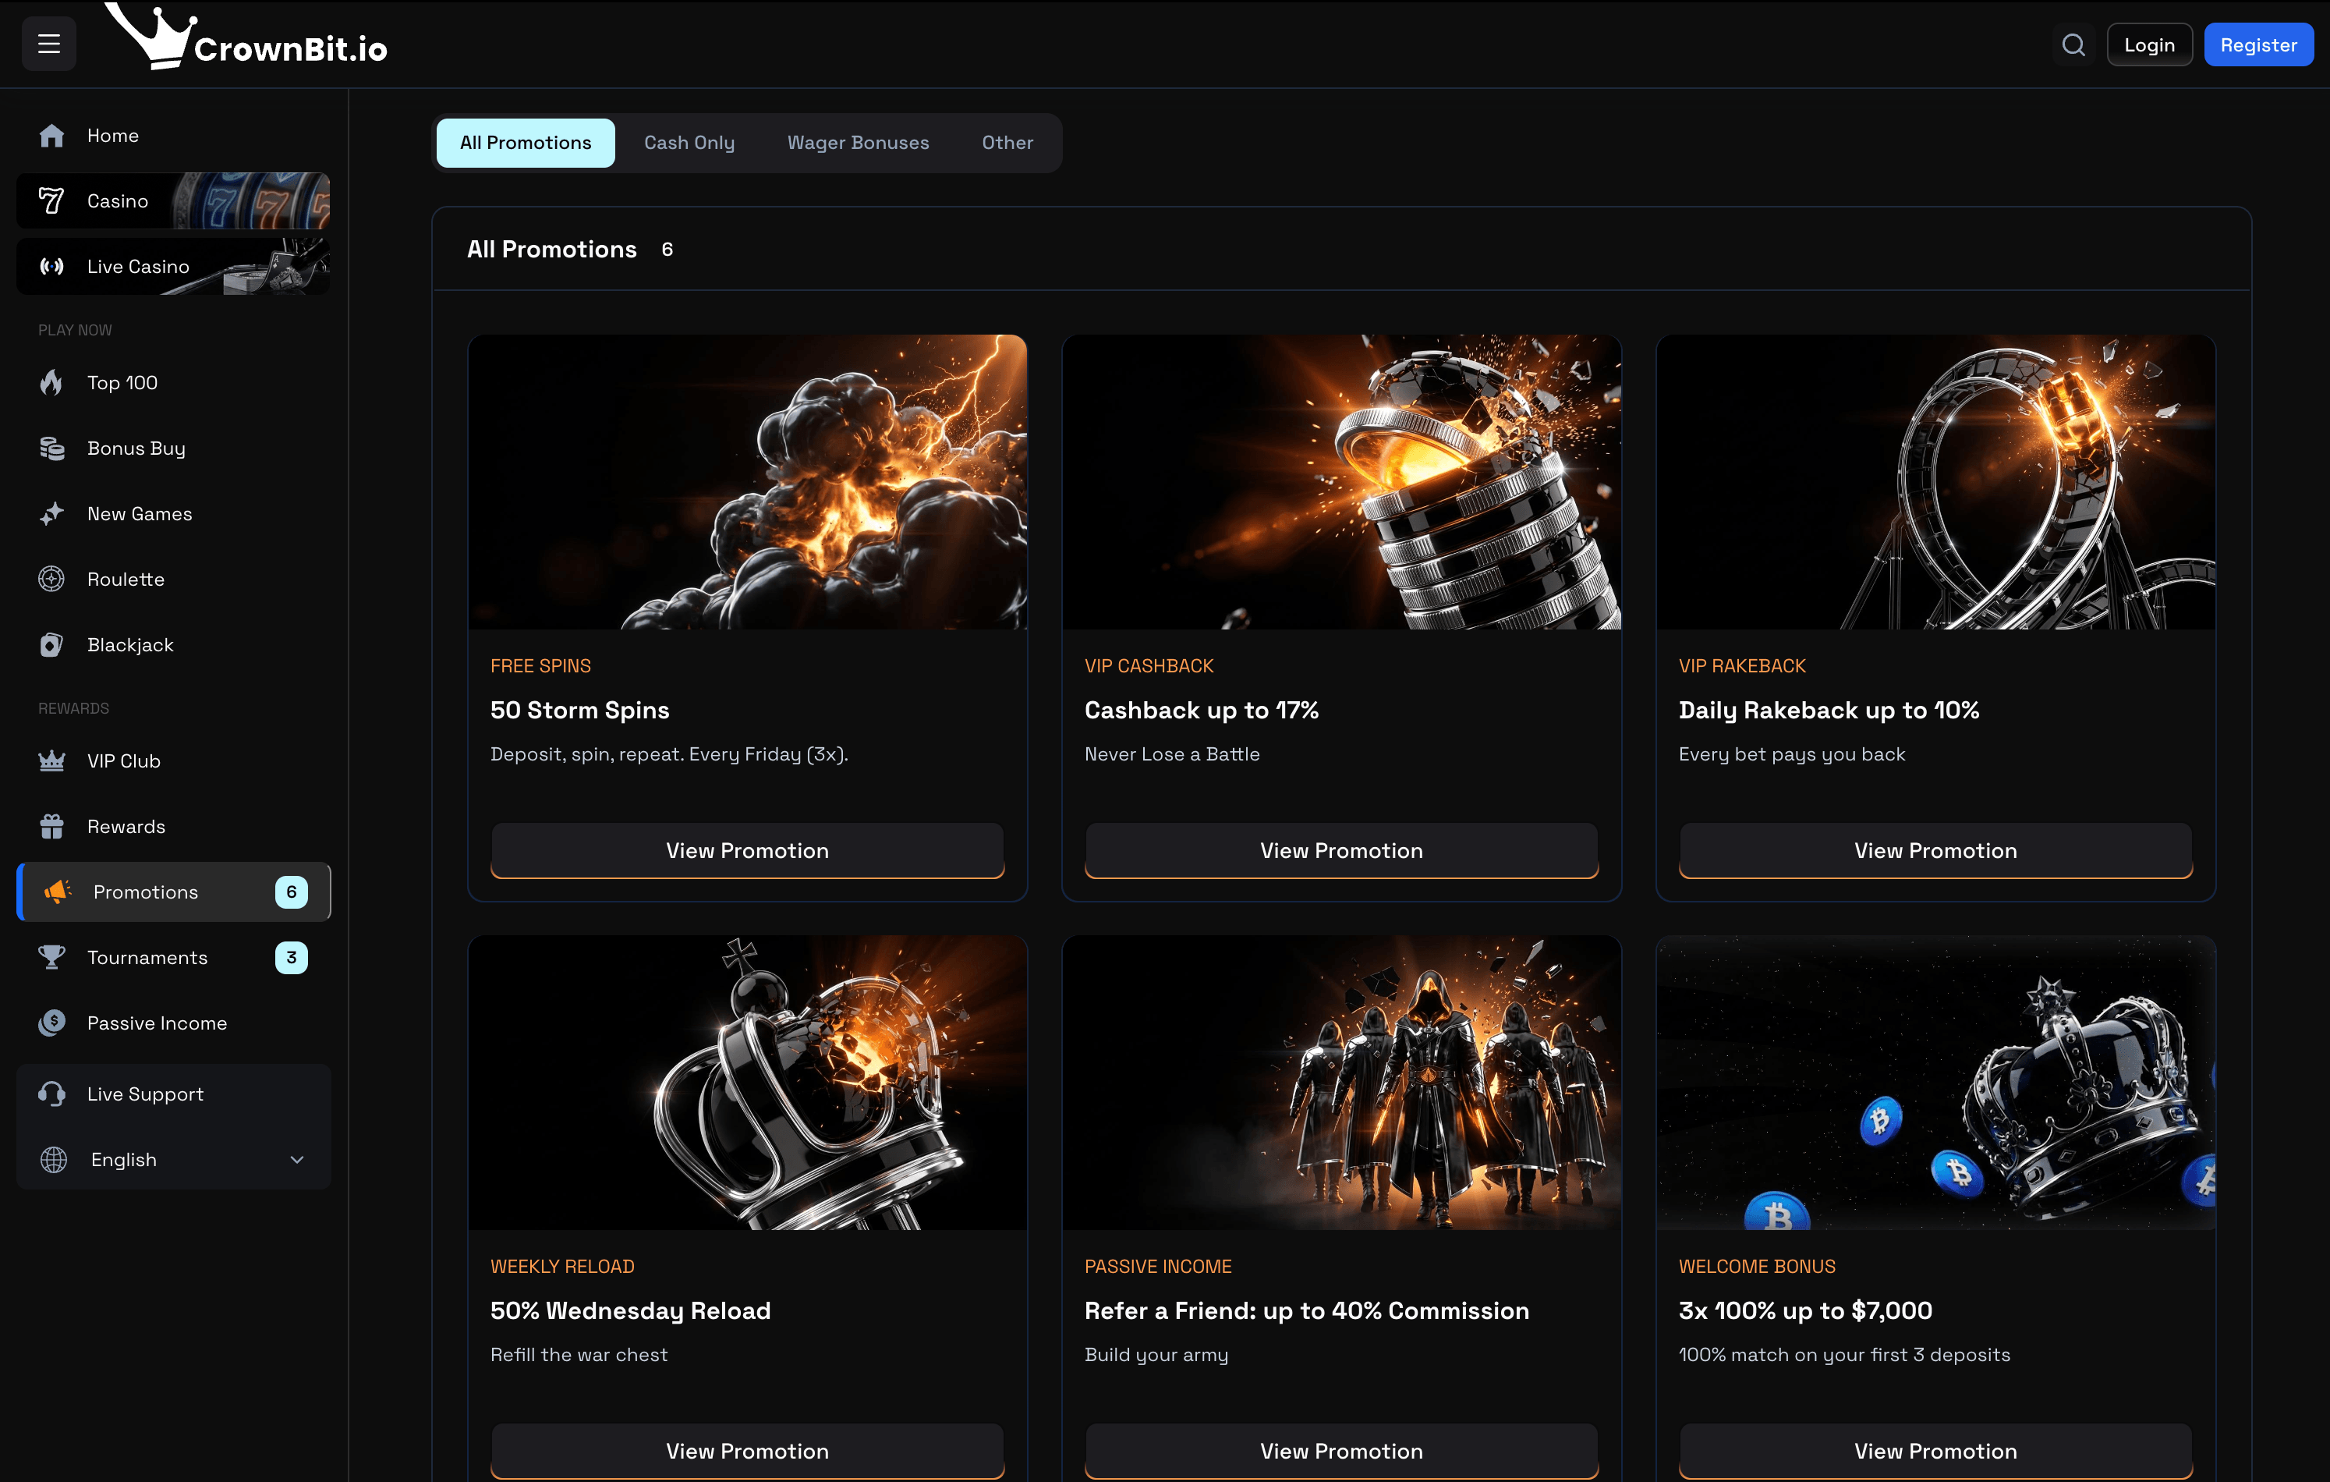The image size is (2330, 1482).
Task: Switch to the Cash Only tab
Action: point(689,142)
